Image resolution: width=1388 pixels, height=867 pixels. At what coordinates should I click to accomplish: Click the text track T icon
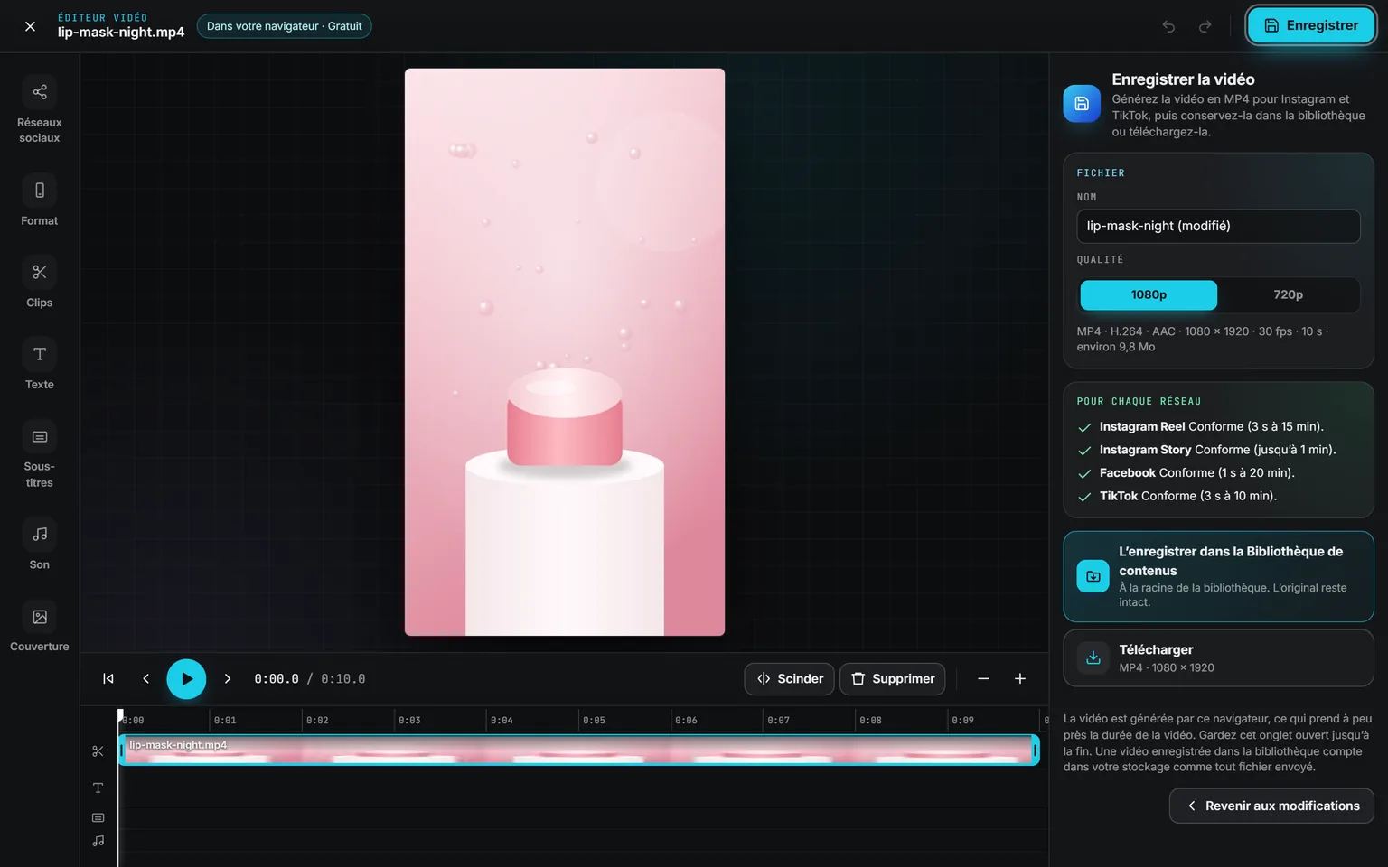(98, 788)
